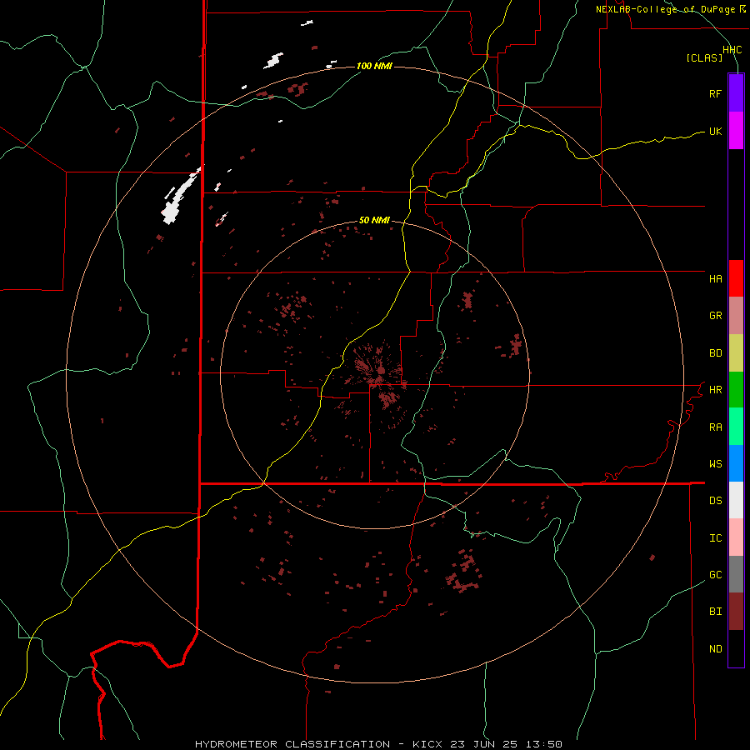Image resolution: width=750 pixels, height=750 pixels.
Task: Select the IC light pink swatch
Action: (x=736, y=537)
